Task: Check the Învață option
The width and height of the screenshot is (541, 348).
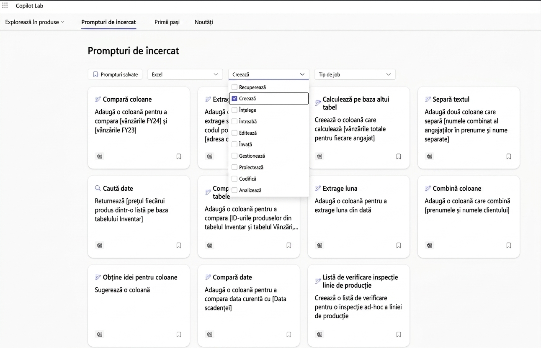Action: click(234, 144)
